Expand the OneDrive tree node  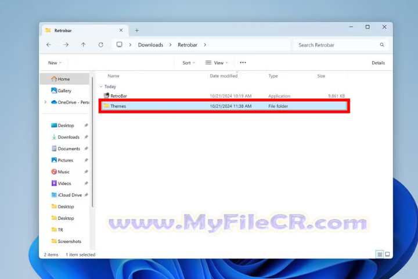click(x=45, y=102)
